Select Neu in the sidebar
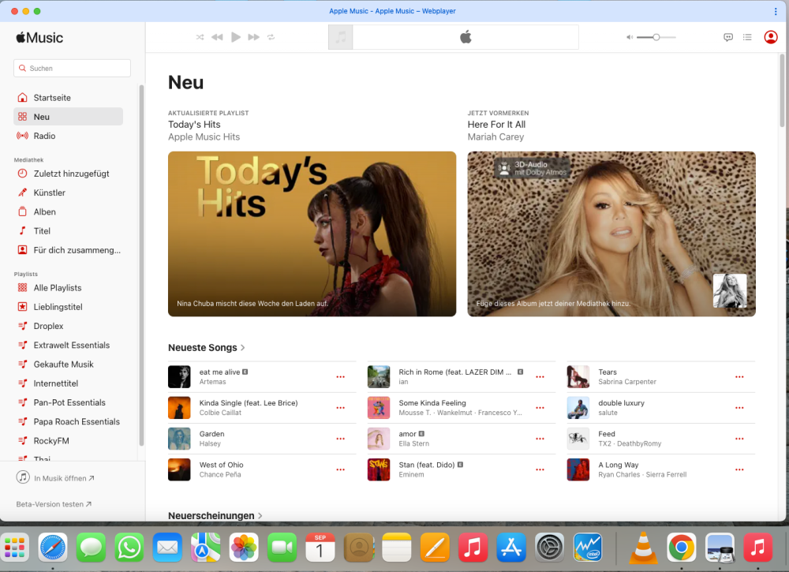 tap(69, 117)
